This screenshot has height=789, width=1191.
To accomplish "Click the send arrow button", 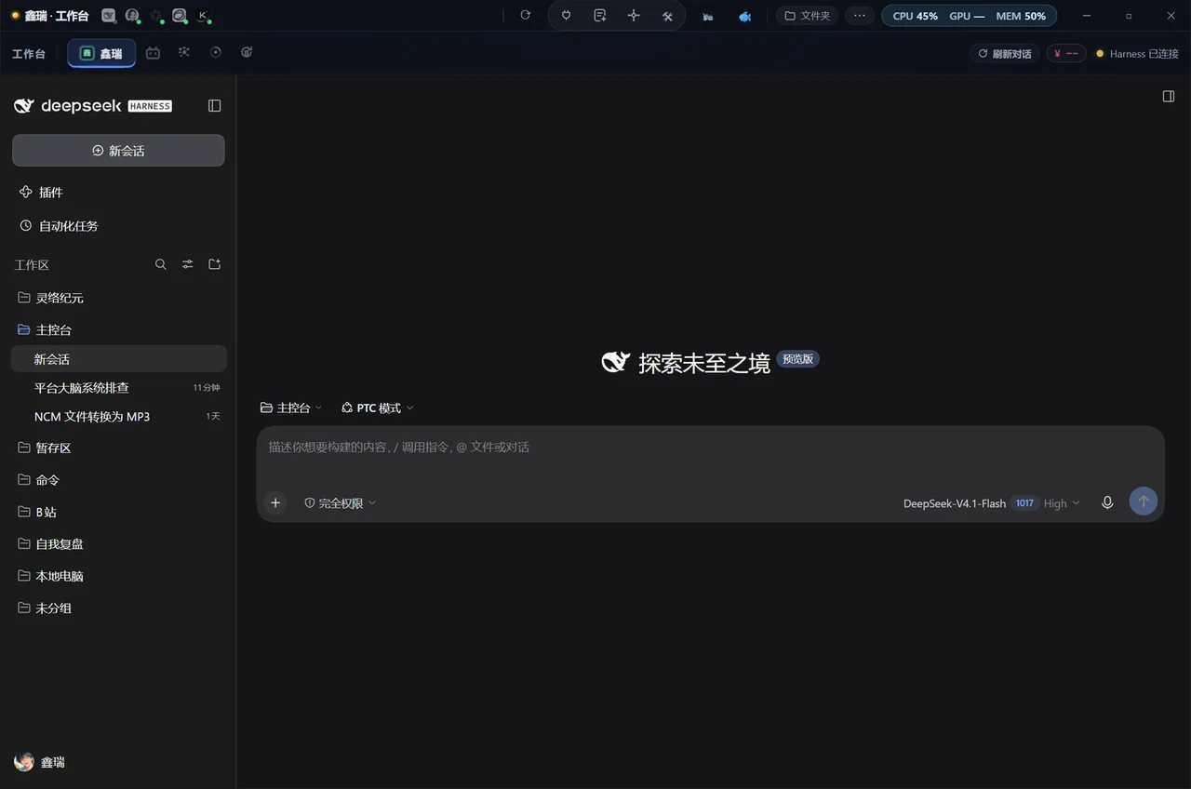I will (1144, 501).
